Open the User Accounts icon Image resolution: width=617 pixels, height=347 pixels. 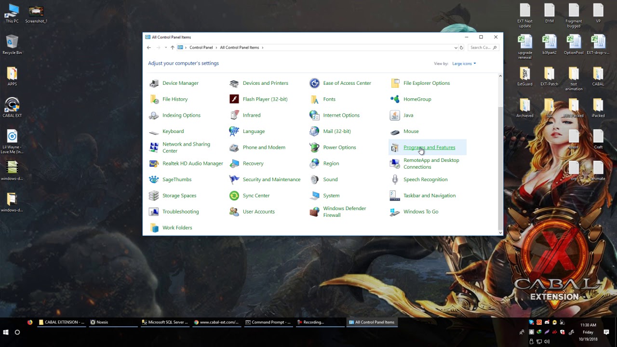(x=234, y=212)
